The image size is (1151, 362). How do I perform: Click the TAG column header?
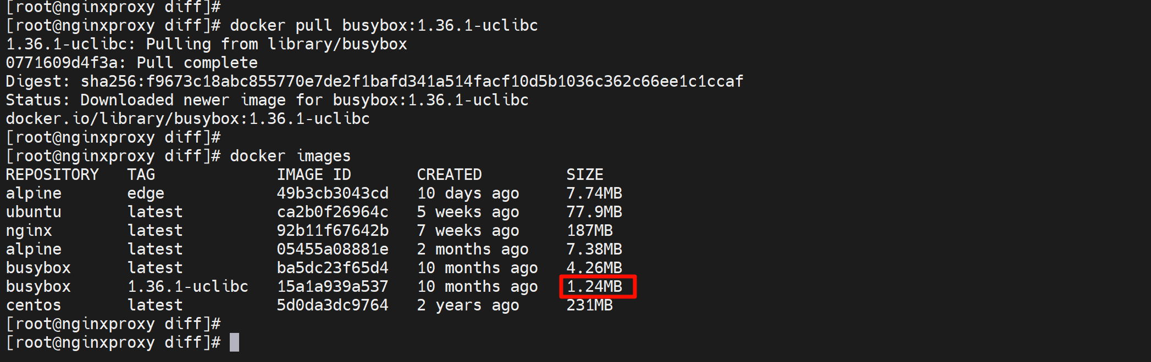(x=141, y=174)
